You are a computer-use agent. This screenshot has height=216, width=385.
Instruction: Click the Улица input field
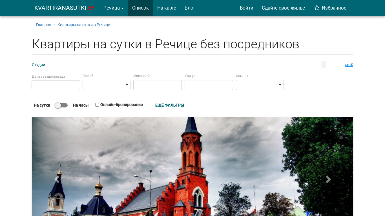(x=209, y=85)
